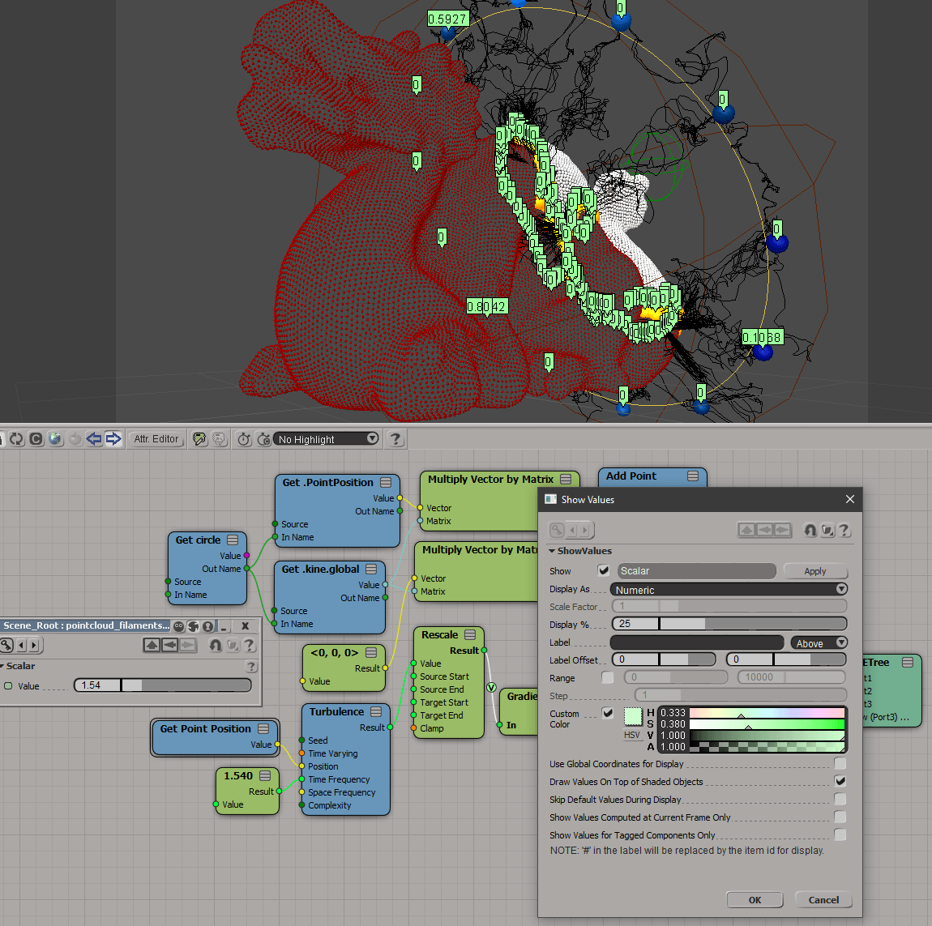Click the performance timer stopwatch icon

pyautogui.click(x=243, y=439)
